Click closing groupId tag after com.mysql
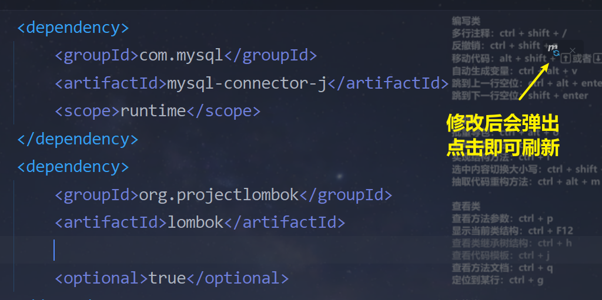This screenshot has width=602, height=300. (270, 56)
